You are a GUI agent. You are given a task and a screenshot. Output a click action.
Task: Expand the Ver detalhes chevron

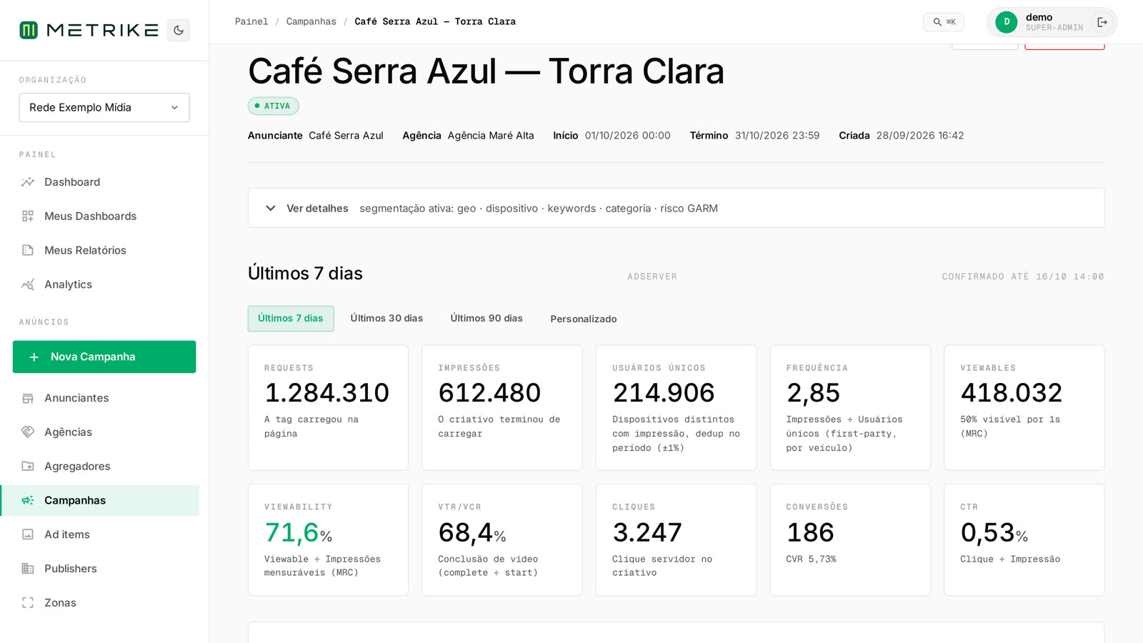(x=271, y=209)
